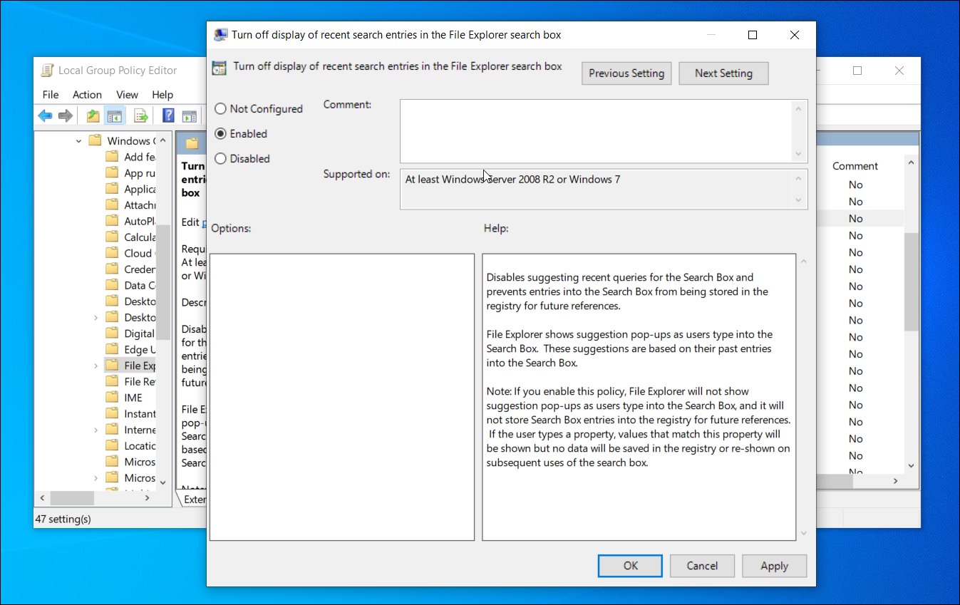Image resolution: width=960 pixels, height=605 pixels.
Task: Collapse the Windows Components tree node
Action: (x=78, y=141)
